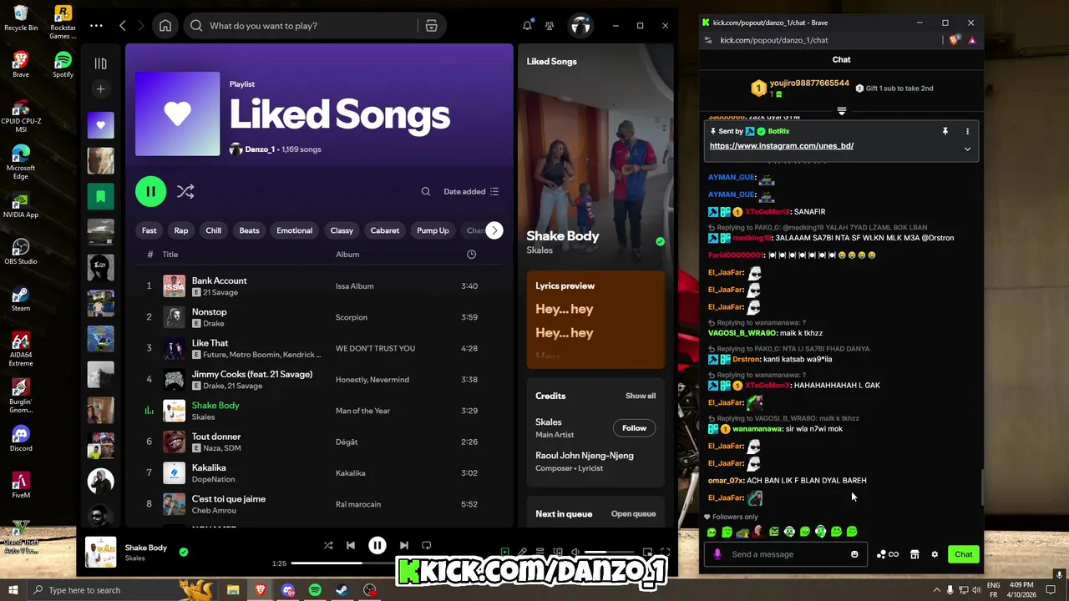Toggle the liked checkmark beside Shake Body in player bar
The width and height of the screenshot is (1069, 601).
coord(184,552)
